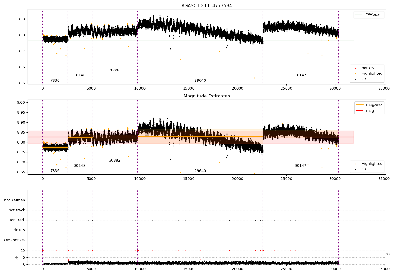Screen dimensions: 394x275
Task: Click the 'dr > 5' row label
Action: click(x=19, y=230)
